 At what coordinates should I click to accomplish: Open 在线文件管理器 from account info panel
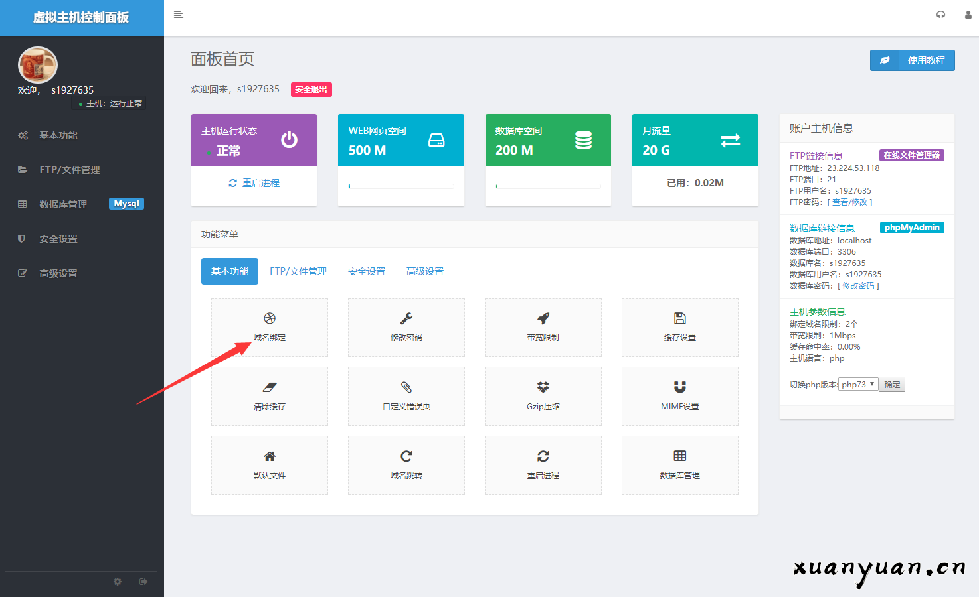(x=911, y=154)
